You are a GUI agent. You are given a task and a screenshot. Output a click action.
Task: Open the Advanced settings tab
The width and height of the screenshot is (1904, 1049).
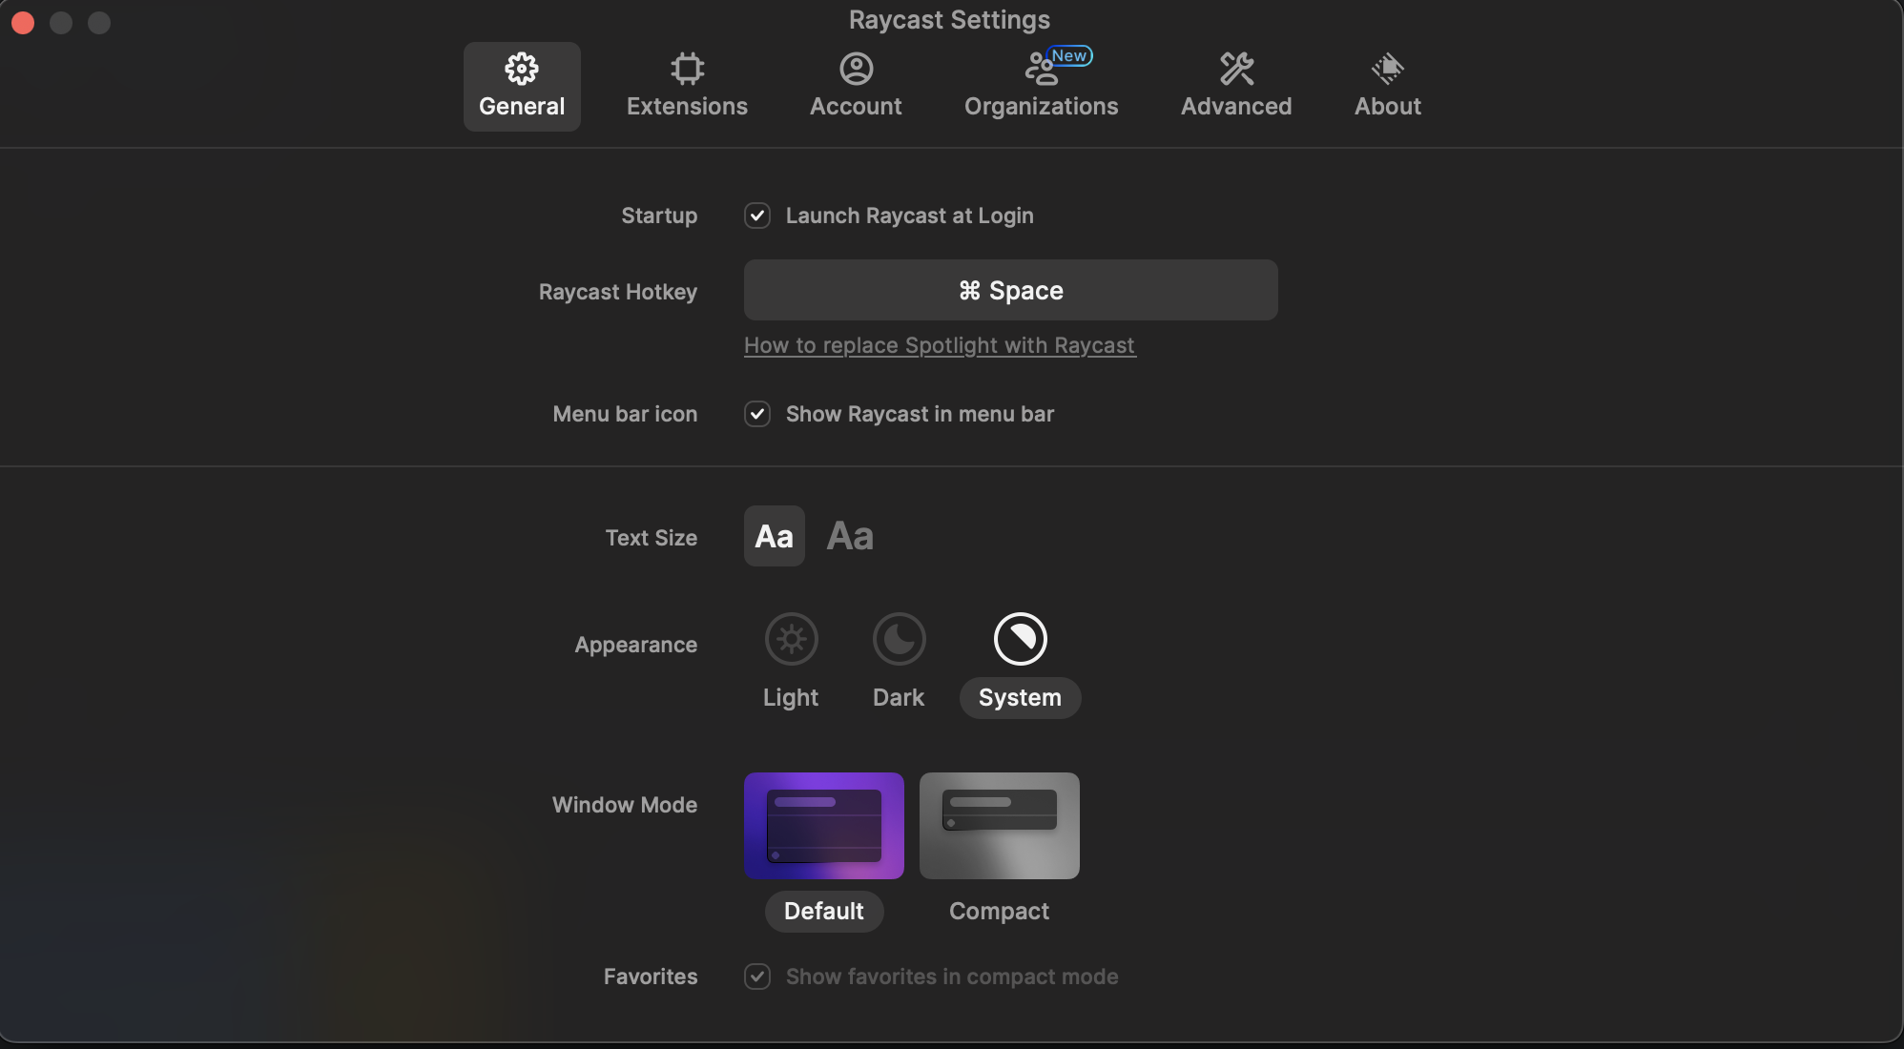click(1236, 86)
